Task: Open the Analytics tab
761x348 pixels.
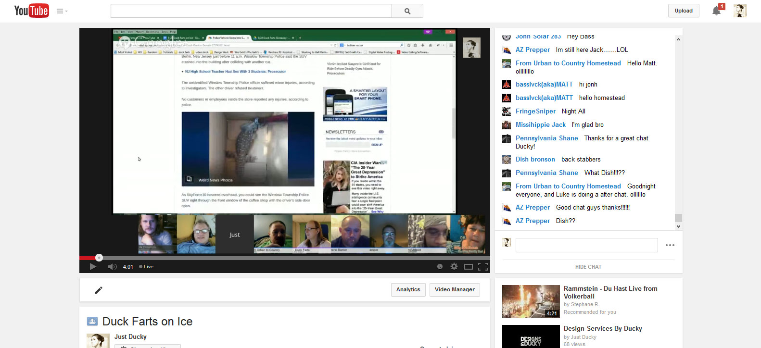Action: 408,290
